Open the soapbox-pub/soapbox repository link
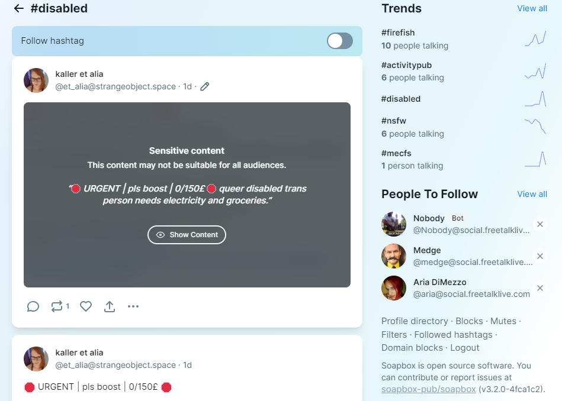This screenshot has height=401, width=562. point(428,389)
